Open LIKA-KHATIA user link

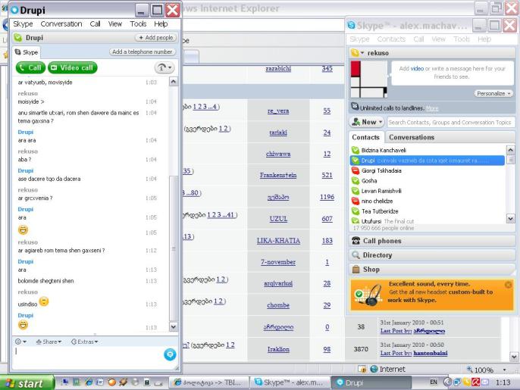(278, 241)
